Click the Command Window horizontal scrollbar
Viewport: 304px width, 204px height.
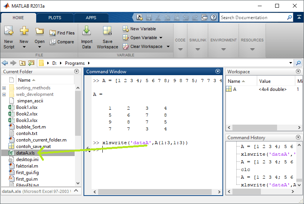point(155,192)
